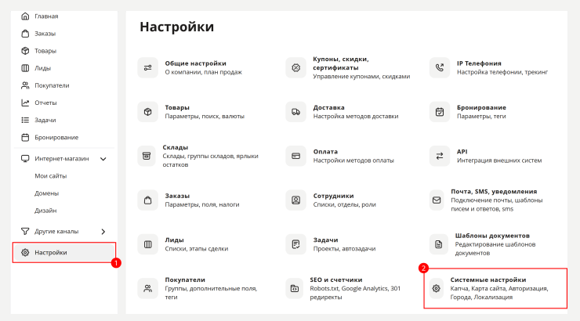Collapse the Интернет-магазин section chevron
Screen dimensions: 580x321
pyautogui.click(x=103, y=159)
